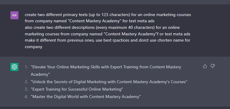Click the list number "3." marker
This screenshot has height=109, width=230.
point(26,89)
